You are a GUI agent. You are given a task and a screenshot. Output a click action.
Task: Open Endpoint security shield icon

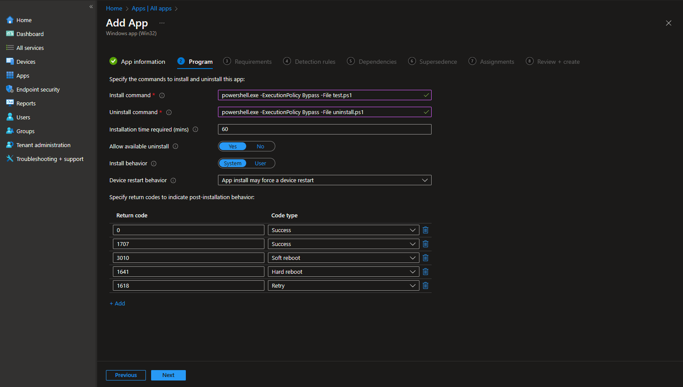(x=10, y=89)
